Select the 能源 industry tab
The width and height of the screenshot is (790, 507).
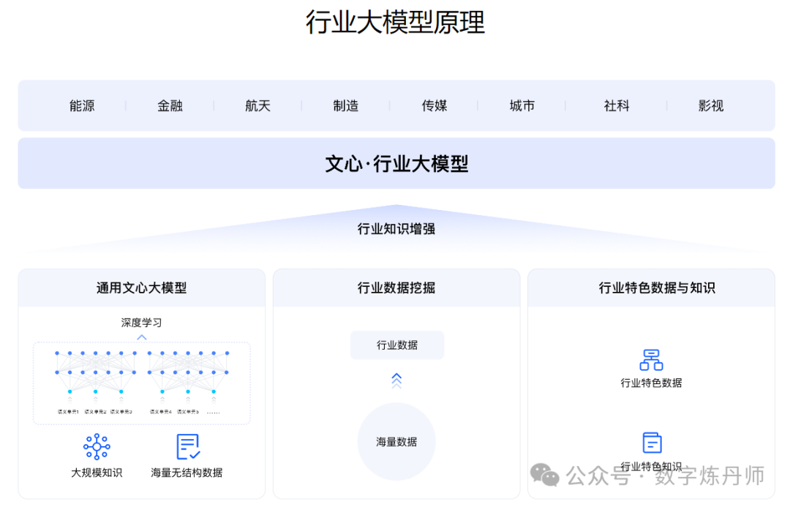pyautogui.click(x=82, y=106)
